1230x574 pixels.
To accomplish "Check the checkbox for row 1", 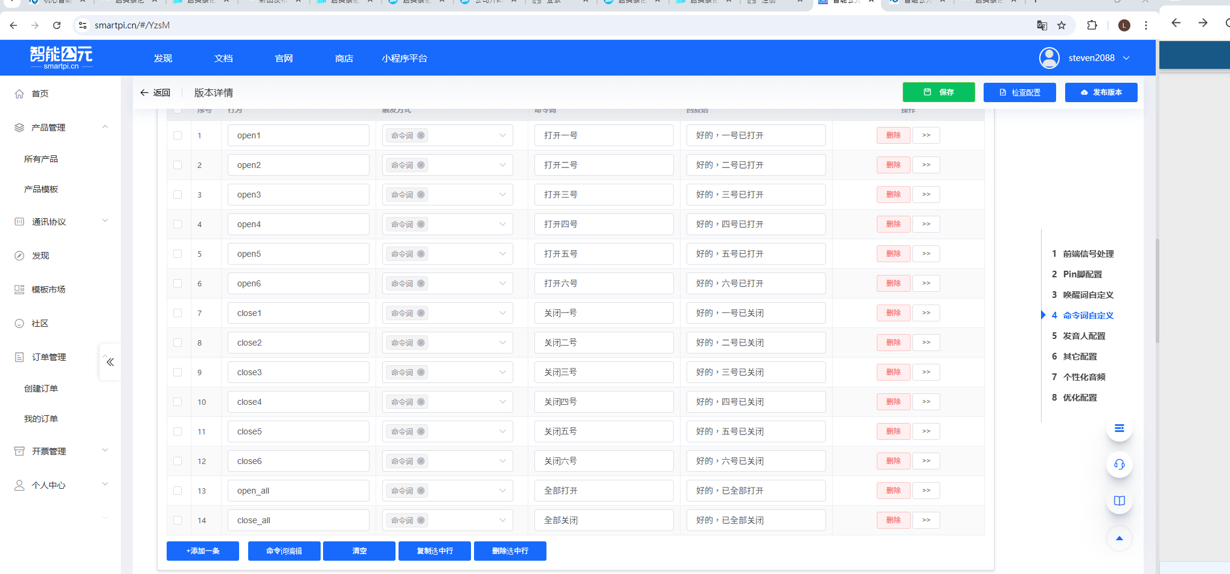I will (178, 135).
